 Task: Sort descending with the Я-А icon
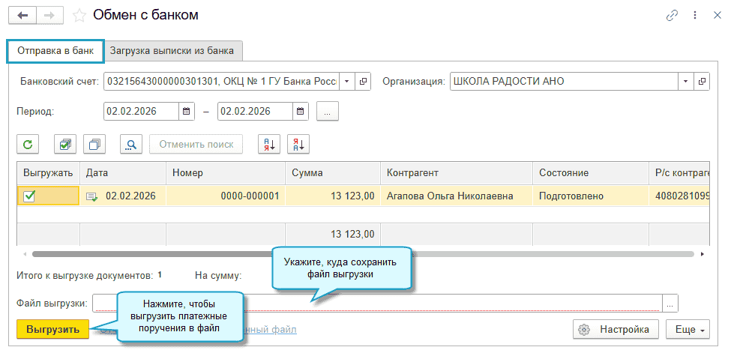click(x=298, y=144)
